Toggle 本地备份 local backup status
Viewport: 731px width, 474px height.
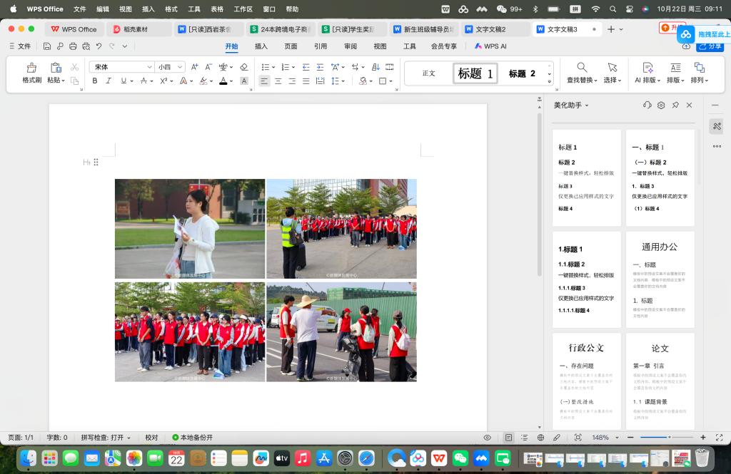click(x=192, y=438)
